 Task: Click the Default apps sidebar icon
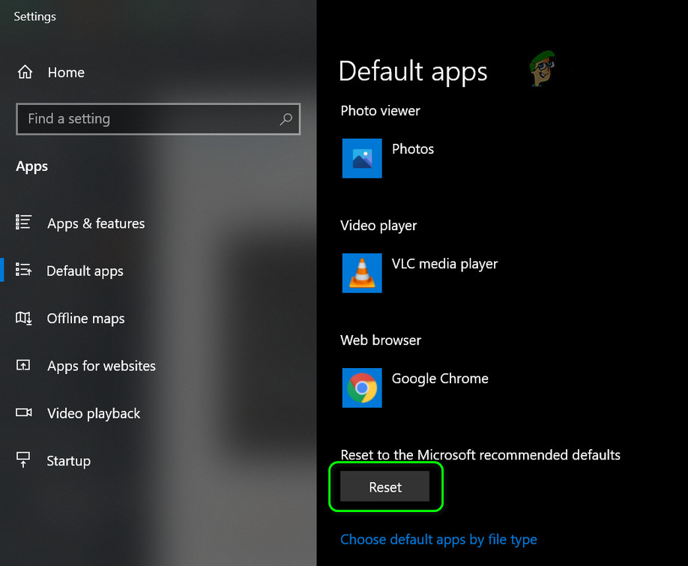(23, 269)
